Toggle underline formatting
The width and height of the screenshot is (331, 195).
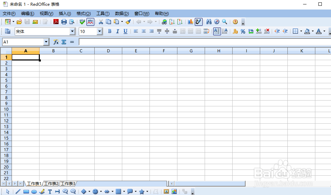pyautogui.click(x=125, y=31)
